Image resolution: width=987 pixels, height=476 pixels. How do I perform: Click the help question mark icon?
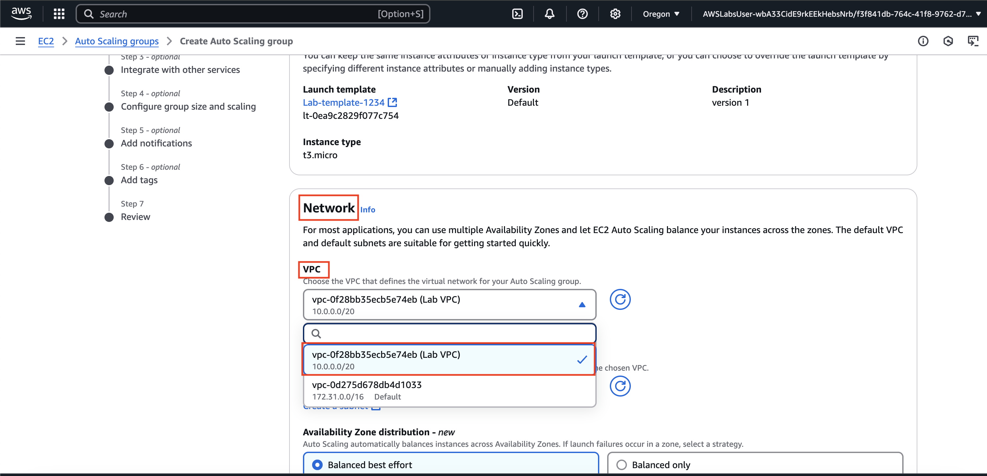(582, 14)
